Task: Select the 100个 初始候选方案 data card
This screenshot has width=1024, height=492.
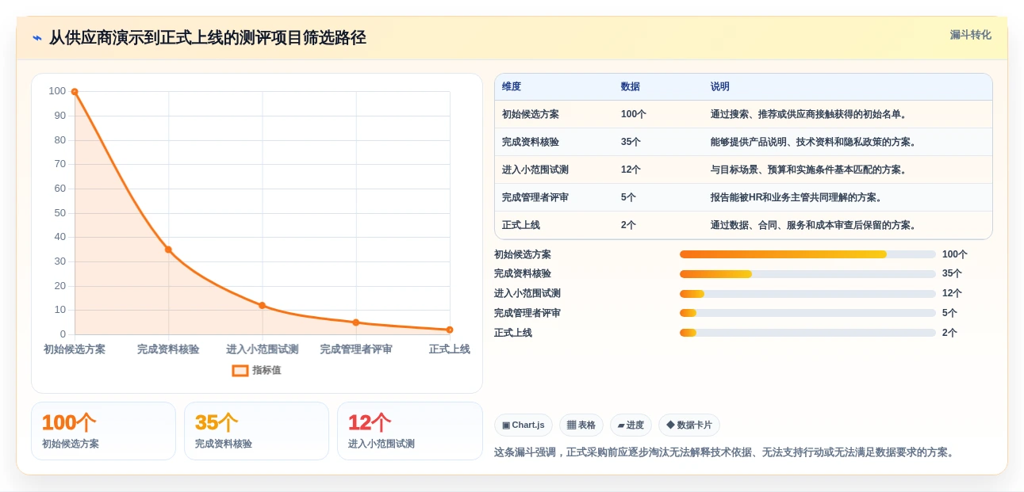Action: 103,431
